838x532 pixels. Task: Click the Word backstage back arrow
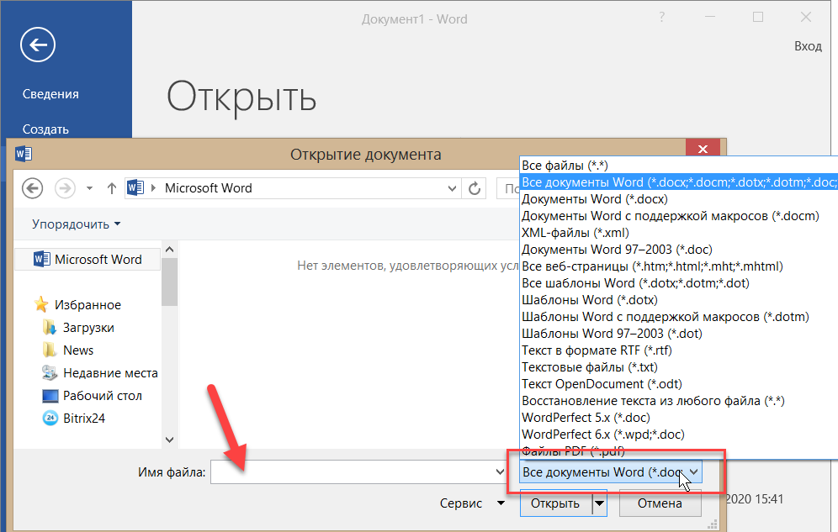click(x=38, y=45)
